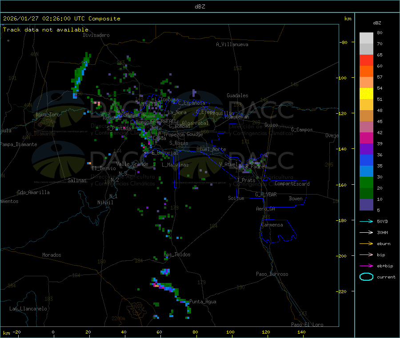Click the S_Pintada map label
Screen dimensions: 400x338
click(x=119, y=128)
